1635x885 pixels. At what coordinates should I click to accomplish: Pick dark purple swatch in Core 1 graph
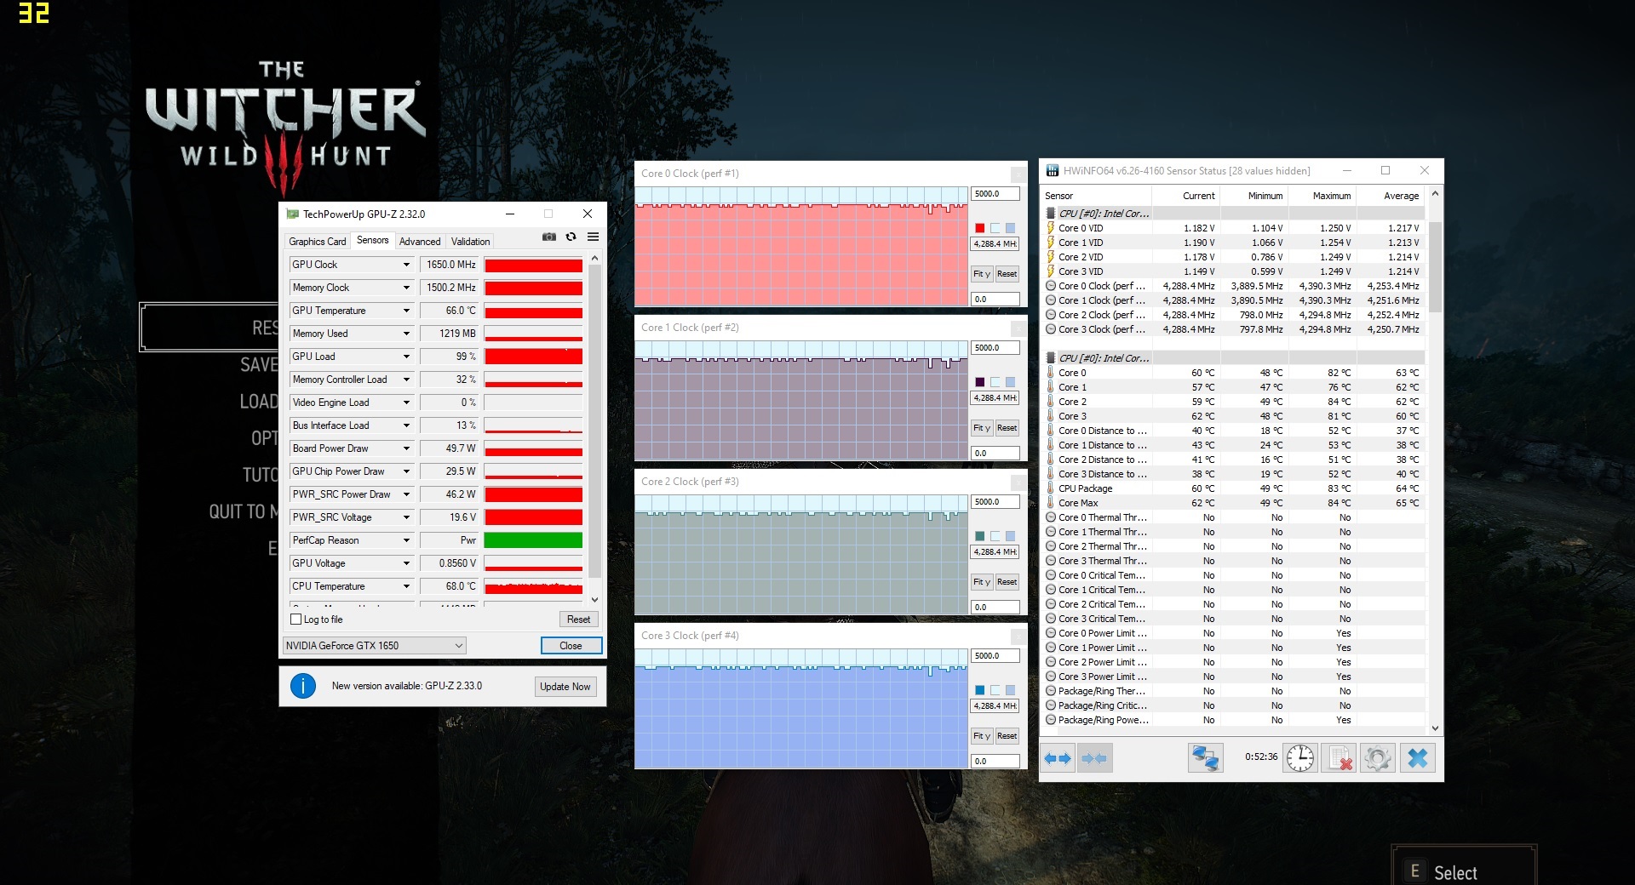click(x=980, y=382)
